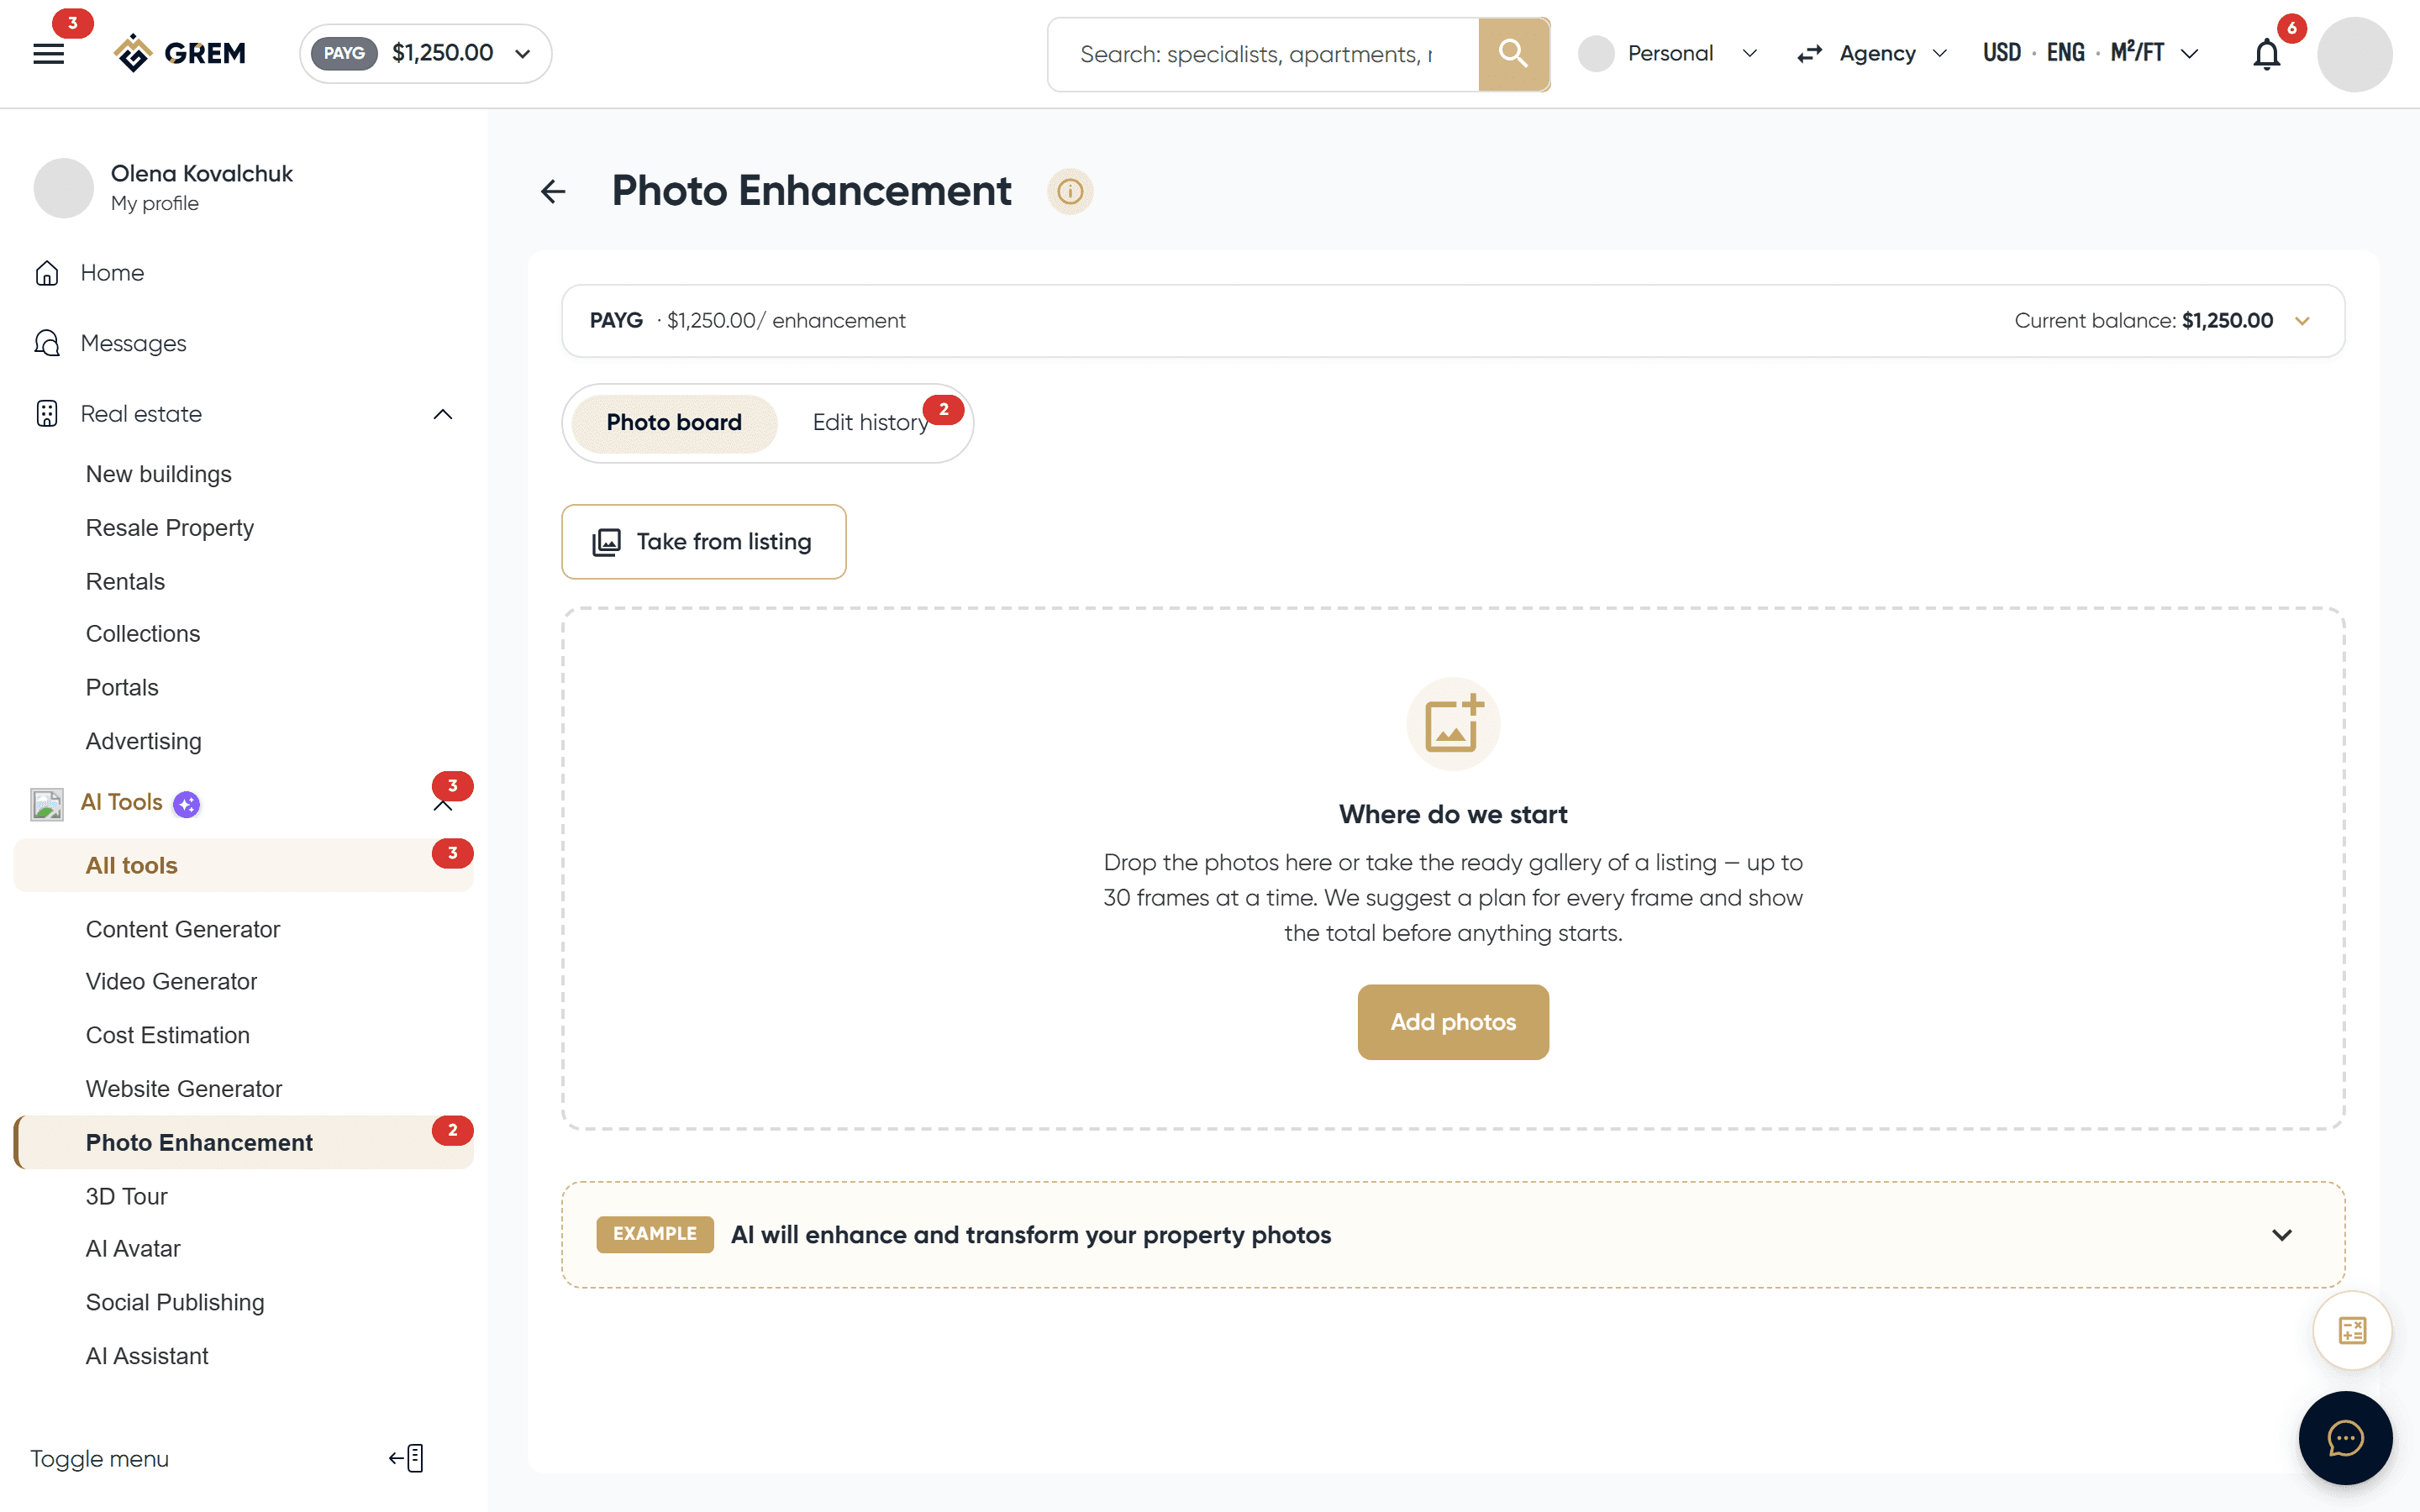Open the hamburger menu icon
This screenshot has width=2420, height=1512.
pos(48,54)
